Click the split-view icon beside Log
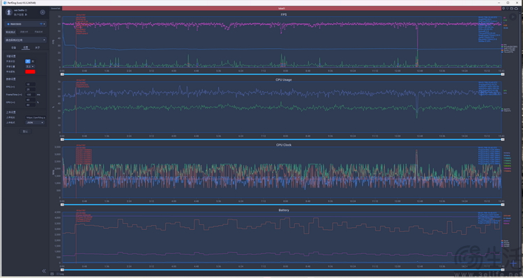 point(52,274)
